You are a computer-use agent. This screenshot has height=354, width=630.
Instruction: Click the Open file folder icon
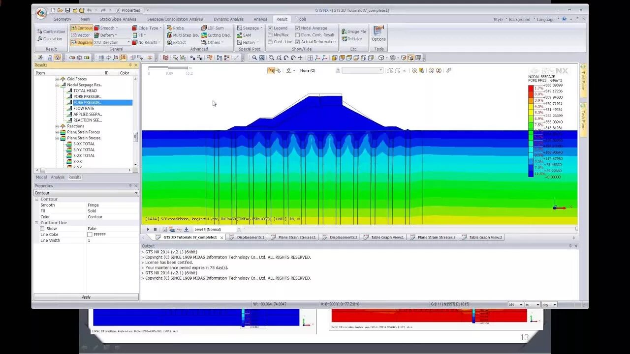tap(60, 10)
